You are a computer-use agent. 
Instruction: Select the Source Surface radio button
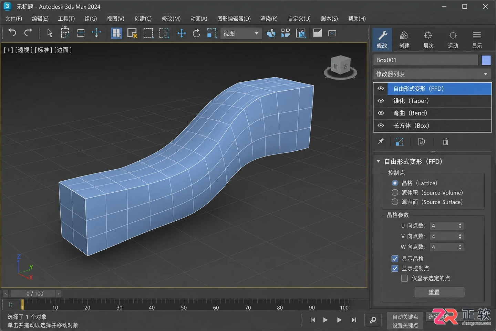(x=395, y=202)
